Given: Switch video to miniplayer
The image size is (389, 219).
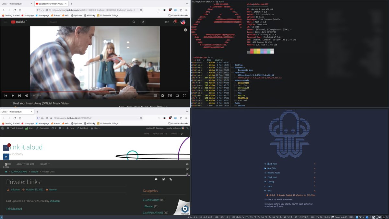Looking at the screenshot, I should tap(170, 96).
